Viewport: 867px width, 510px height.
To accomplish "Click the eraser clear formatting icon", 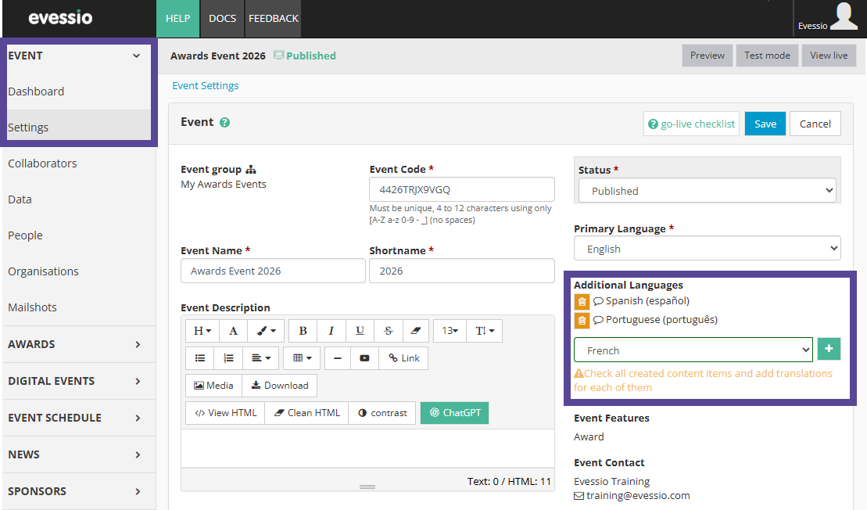I will point(416,331).
